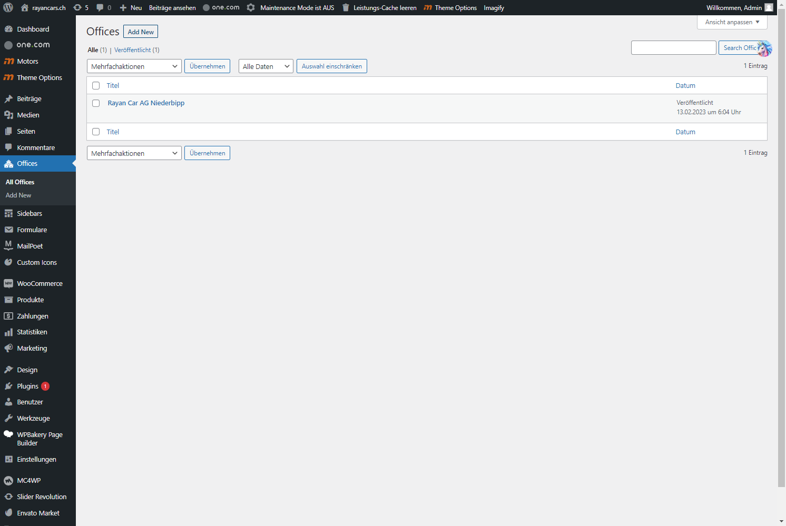Open the Willkommen, Admin account menu
Screen dimensions: 786x526
point(740,7)
